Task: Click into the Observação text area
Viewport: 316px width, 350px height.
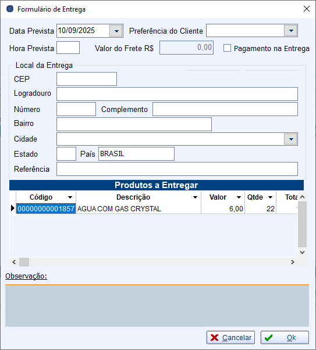Action: (x=157, y=306)
